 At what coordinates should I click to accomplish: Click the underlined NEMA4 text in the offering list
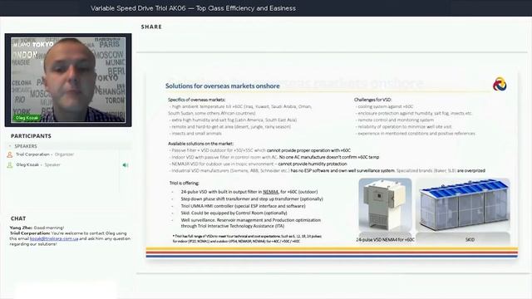[270, 192]
